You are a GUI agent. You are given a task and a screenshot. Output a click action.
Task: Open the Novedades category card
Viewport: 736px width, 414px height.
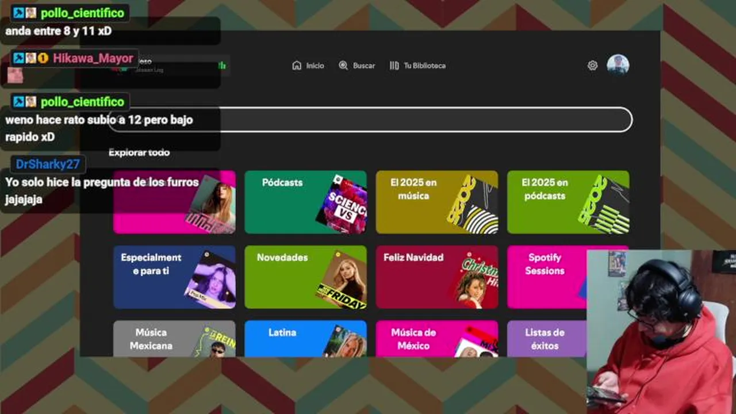305,277
